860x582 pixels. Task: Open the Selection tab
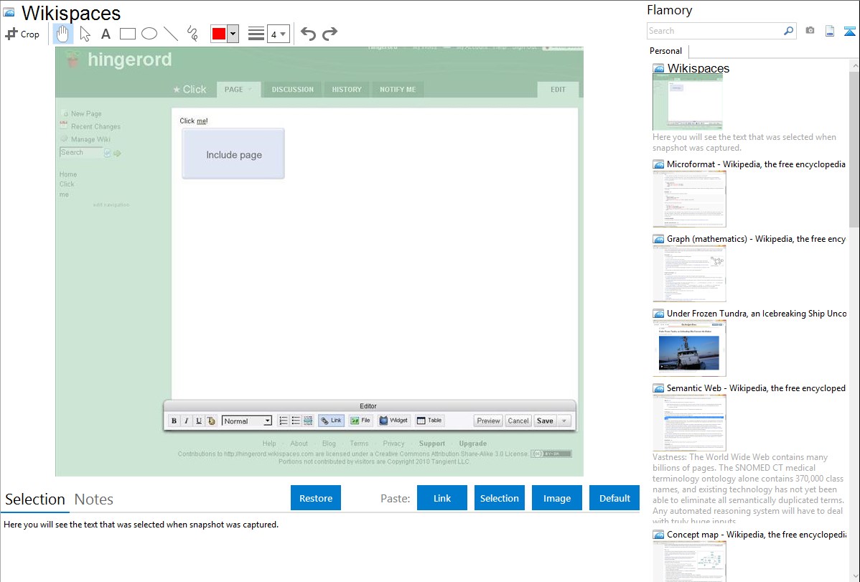[35, 499]
